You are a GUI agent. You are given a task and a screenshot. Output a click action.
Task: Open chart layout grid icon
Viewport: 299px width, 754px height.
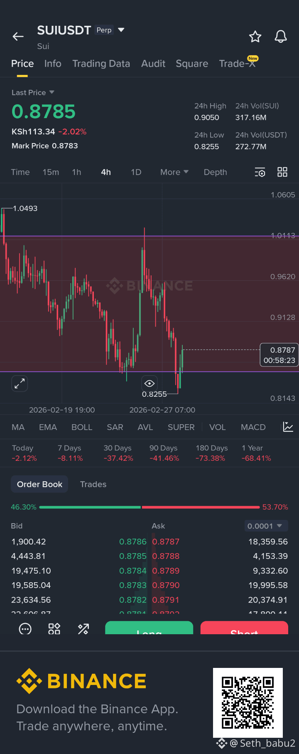(282, 172)
